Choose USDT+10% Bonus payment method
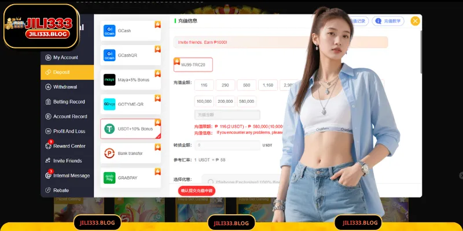The image size is (463, 231). coord(131,129)
